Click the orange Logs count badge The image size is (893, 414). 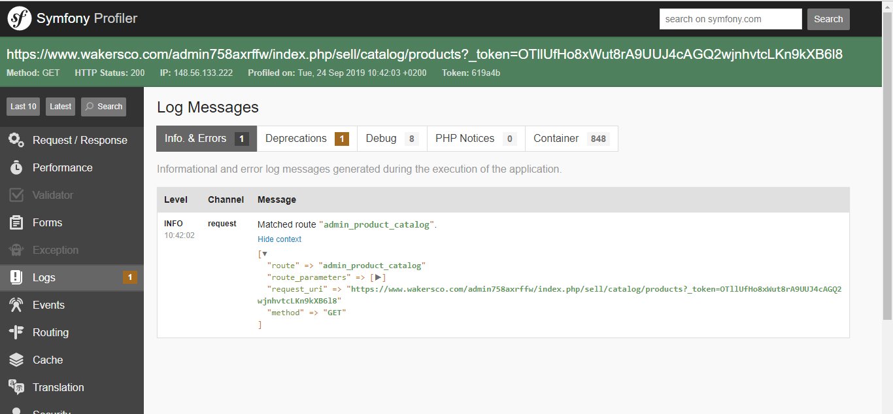[x=130, y=277]
